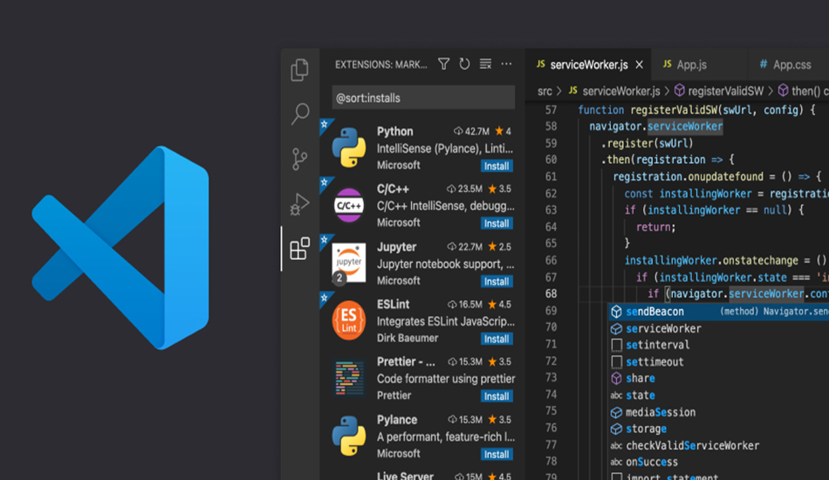The height and width of the screenshot is (480, 829).
Task: Click the Jupyter extension pack badge 2
Action: [339, 278]
